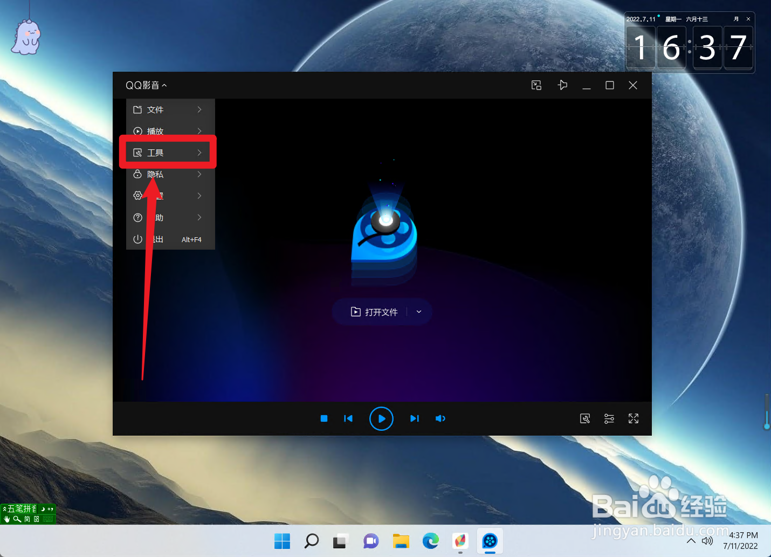Click the 2022.7.11 date on clock widget
Image resolution: width=771 pixels, height=557 pixels.
(x=641, y=19)
